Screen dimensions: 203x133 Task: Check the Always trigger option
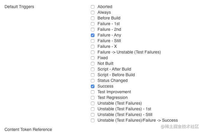coord(93,13)
